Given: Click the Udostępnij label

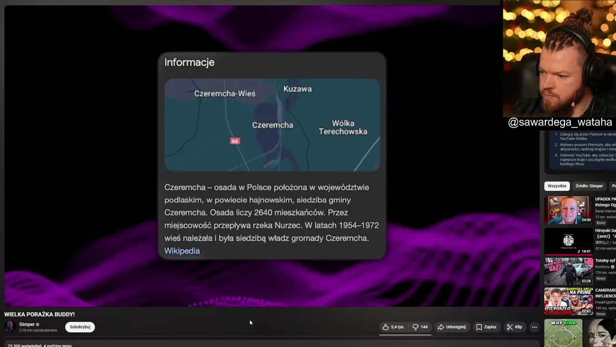Looking at the screenshot, I should 456,327.
